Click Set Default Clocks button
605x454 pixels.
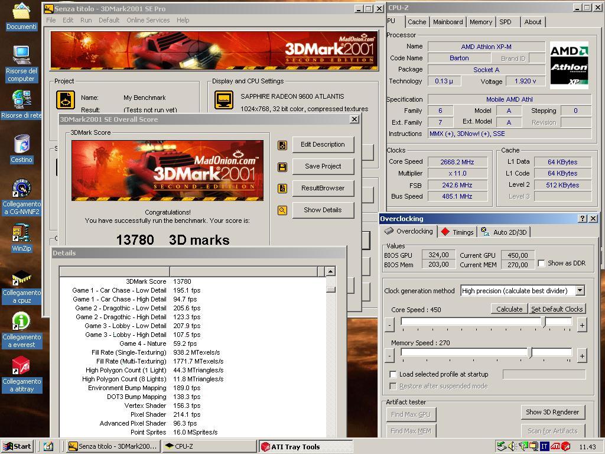click(557, 309)
